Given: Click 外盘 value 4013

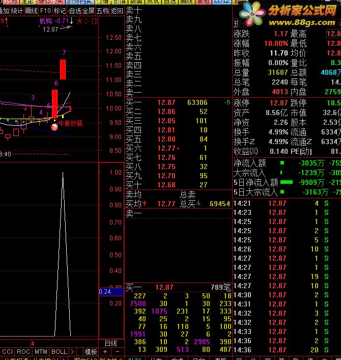Looking at the screenshot, I should (280, 92).
